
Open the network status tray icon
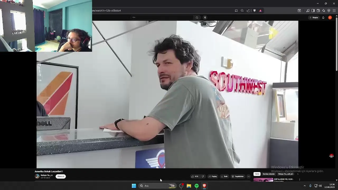tap(316, 186)
